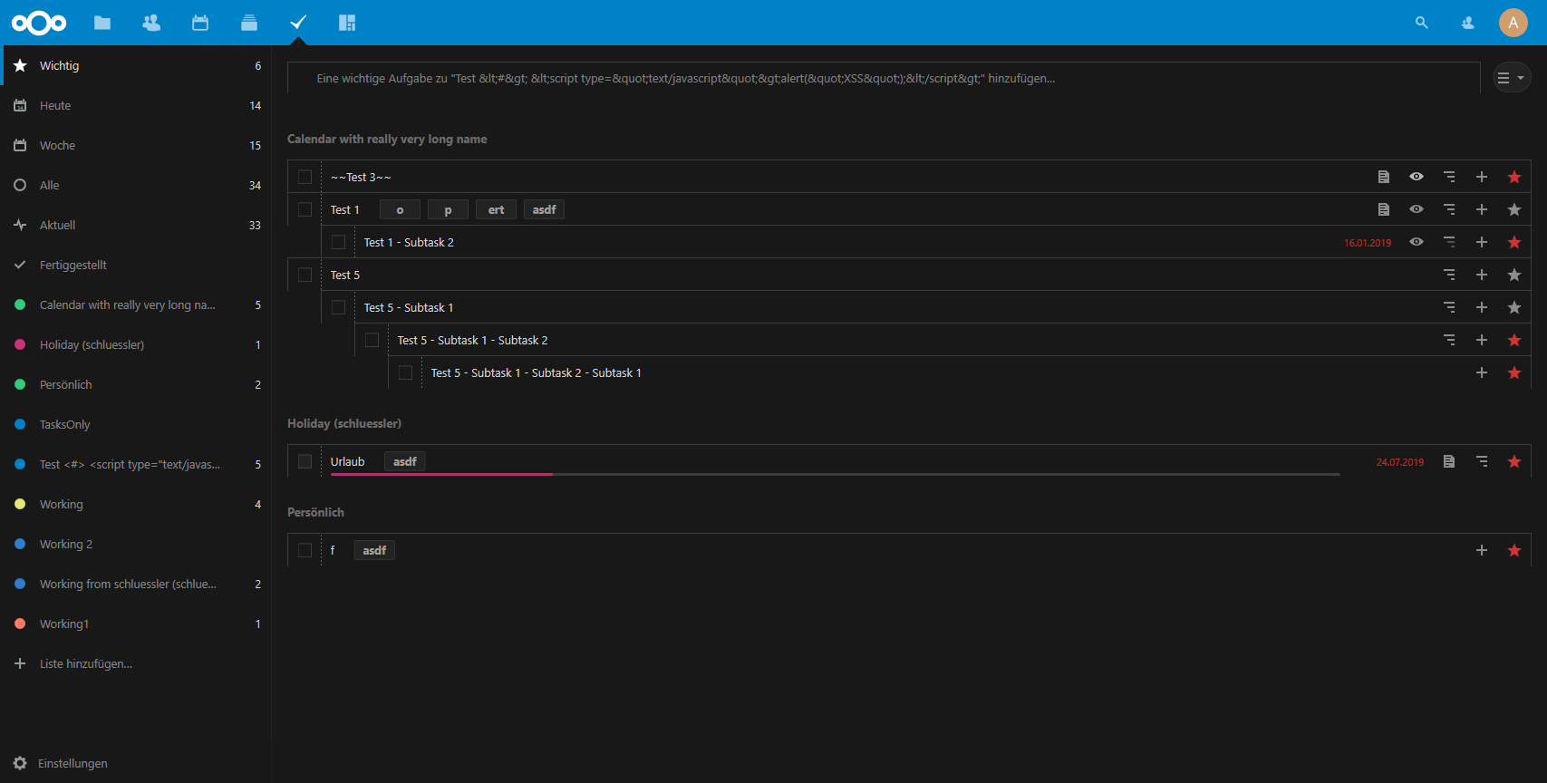Select the Woche collection
The width and height of the screenshot is (1547, 783).
[136, 145]
